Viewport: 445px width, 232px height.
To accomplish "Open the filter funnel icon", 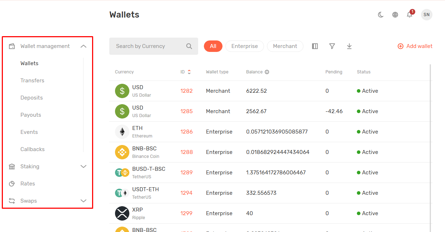I will pyautogui.click(x=332, y=46).
